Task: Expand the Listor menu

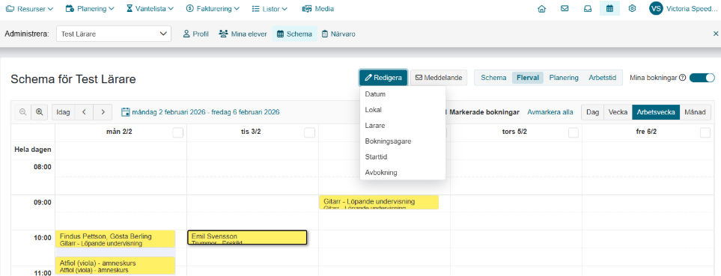Action: (x=270, y=9)
